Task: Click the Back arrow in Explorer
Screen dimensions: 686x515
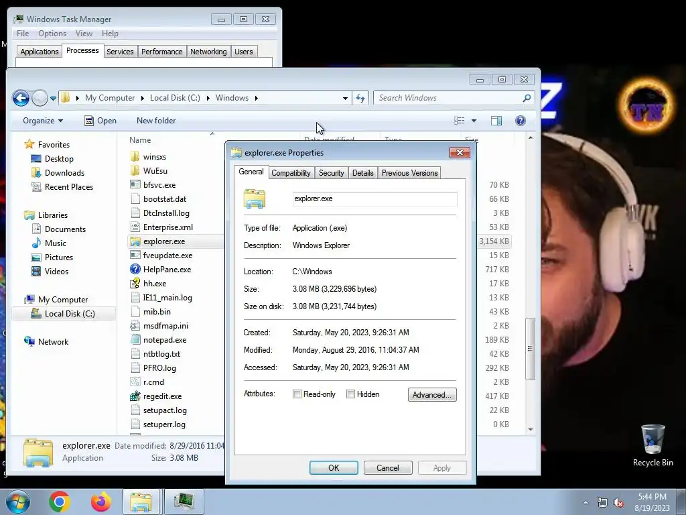Action: 21,98
